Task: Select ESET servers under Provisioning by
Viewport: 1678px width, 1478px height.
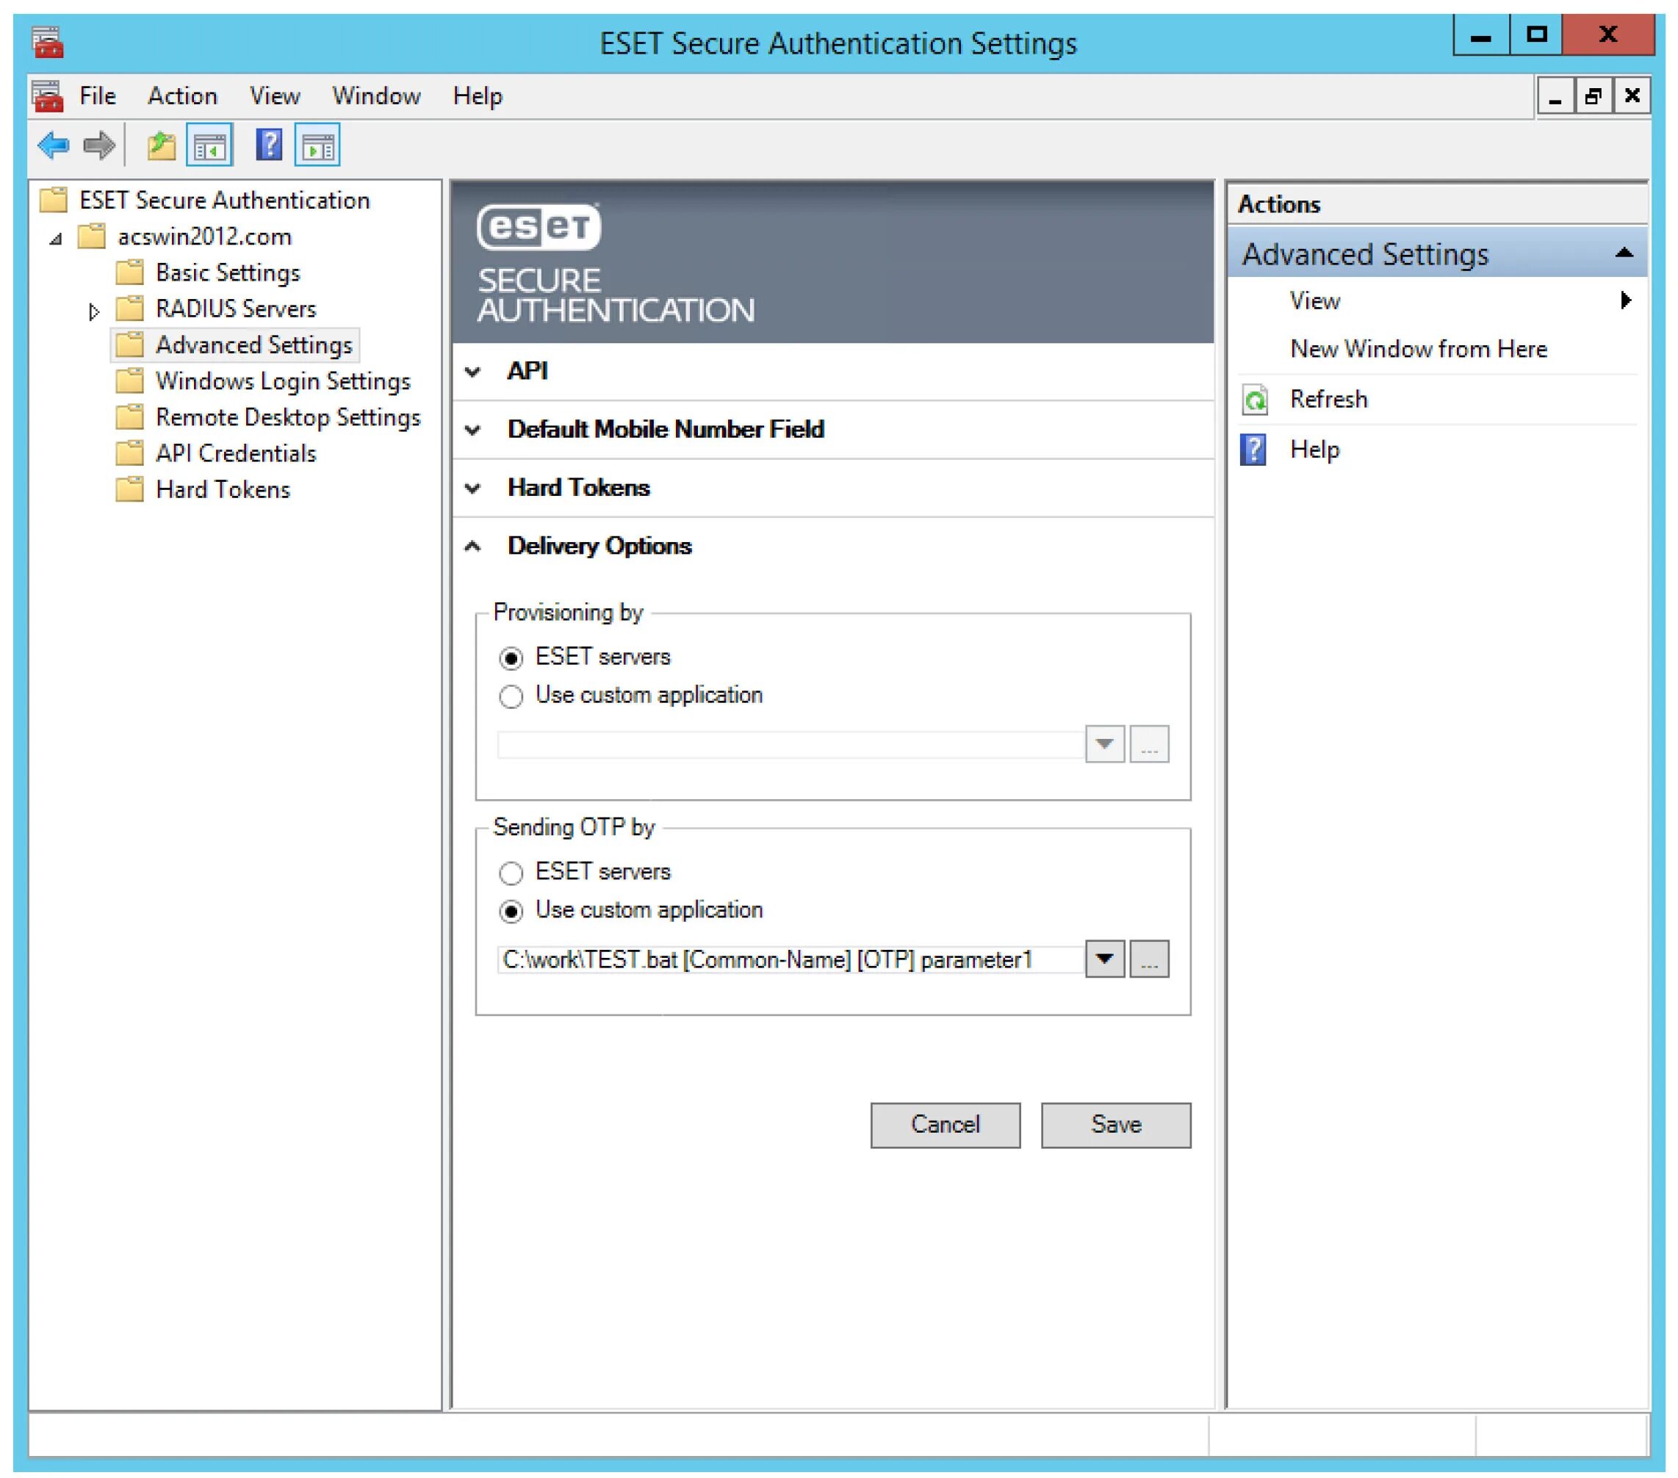Action: pos(511,658)
